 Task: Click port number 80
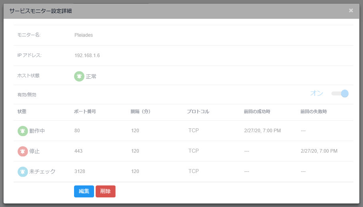point(77,131)
